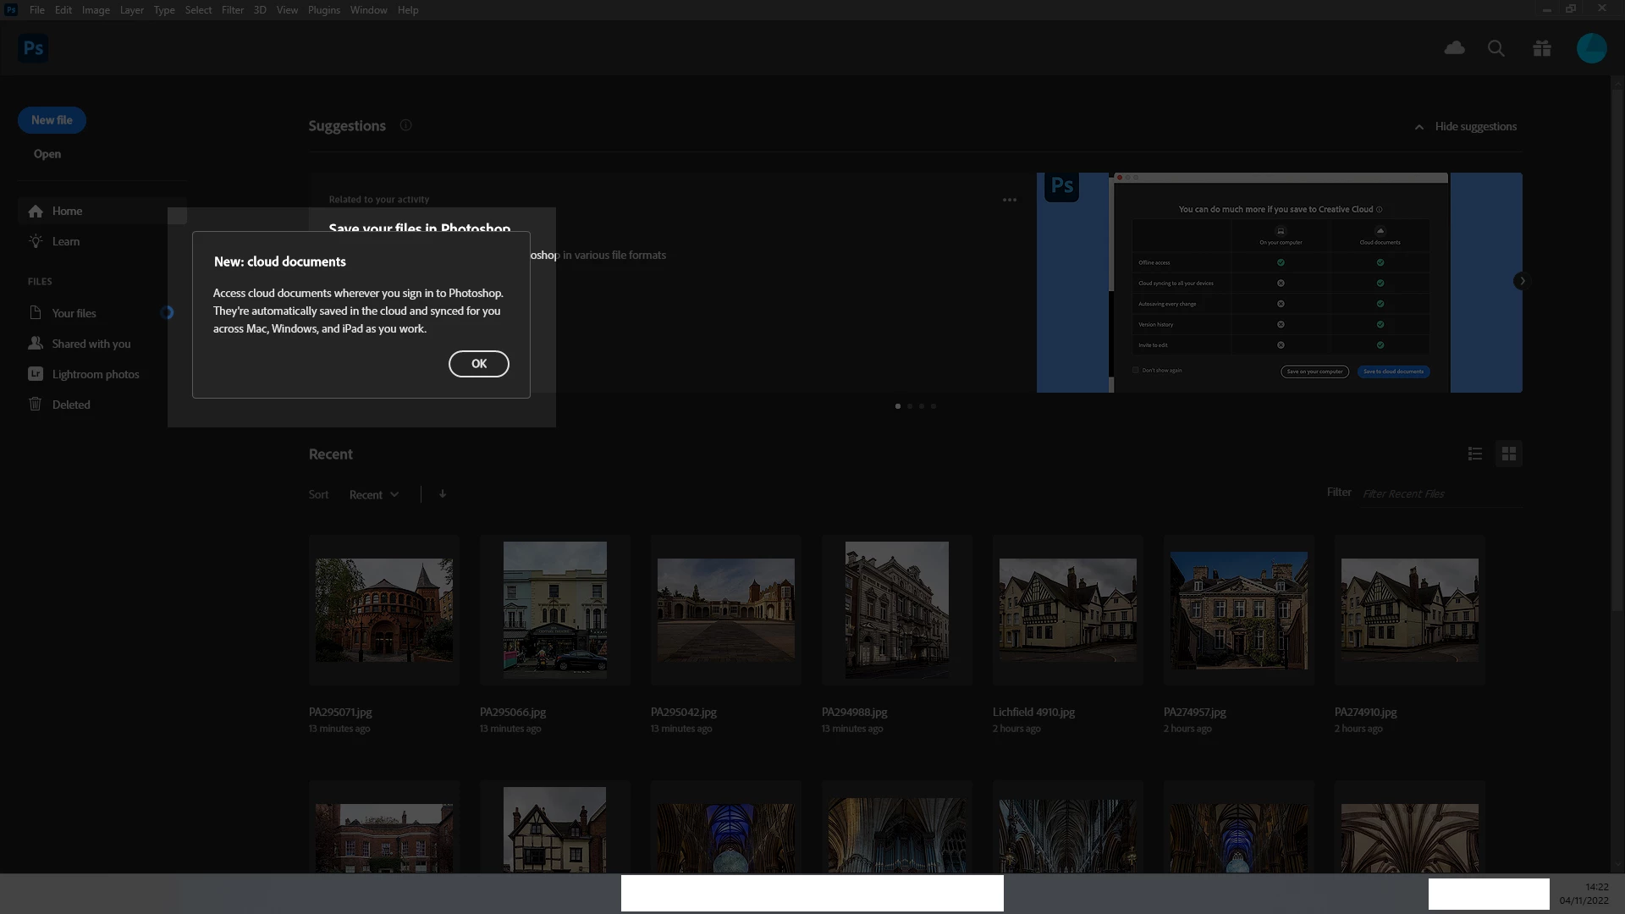Open the Recent sort dropdown
Viewport: 1625px width, 914px height.
click(x=373, y=495)
